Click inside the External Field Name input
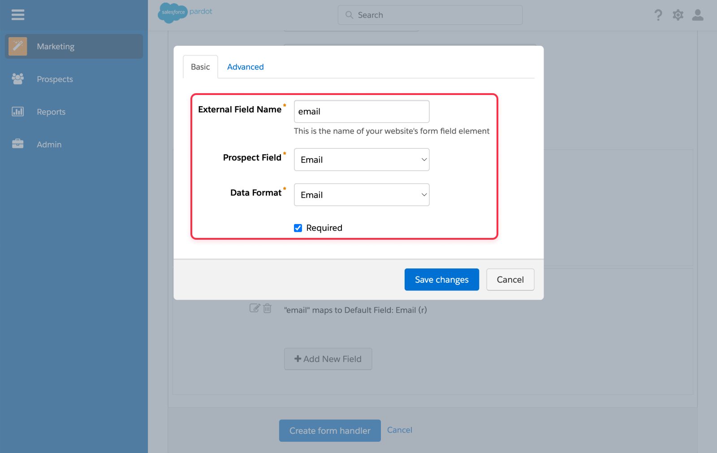This screenshot has height=453, width=717. click(x=361, y=111)
